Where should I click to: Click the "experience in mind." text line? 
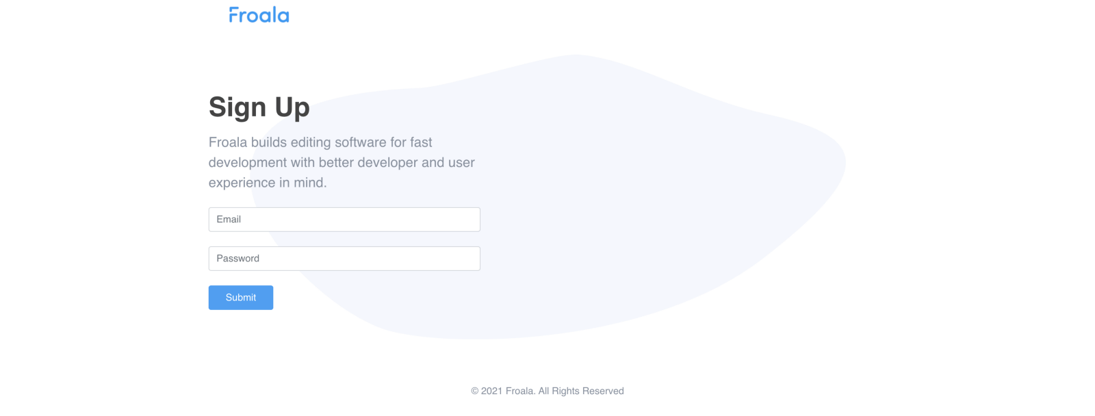pyautogui.click(x=268, y=183)
